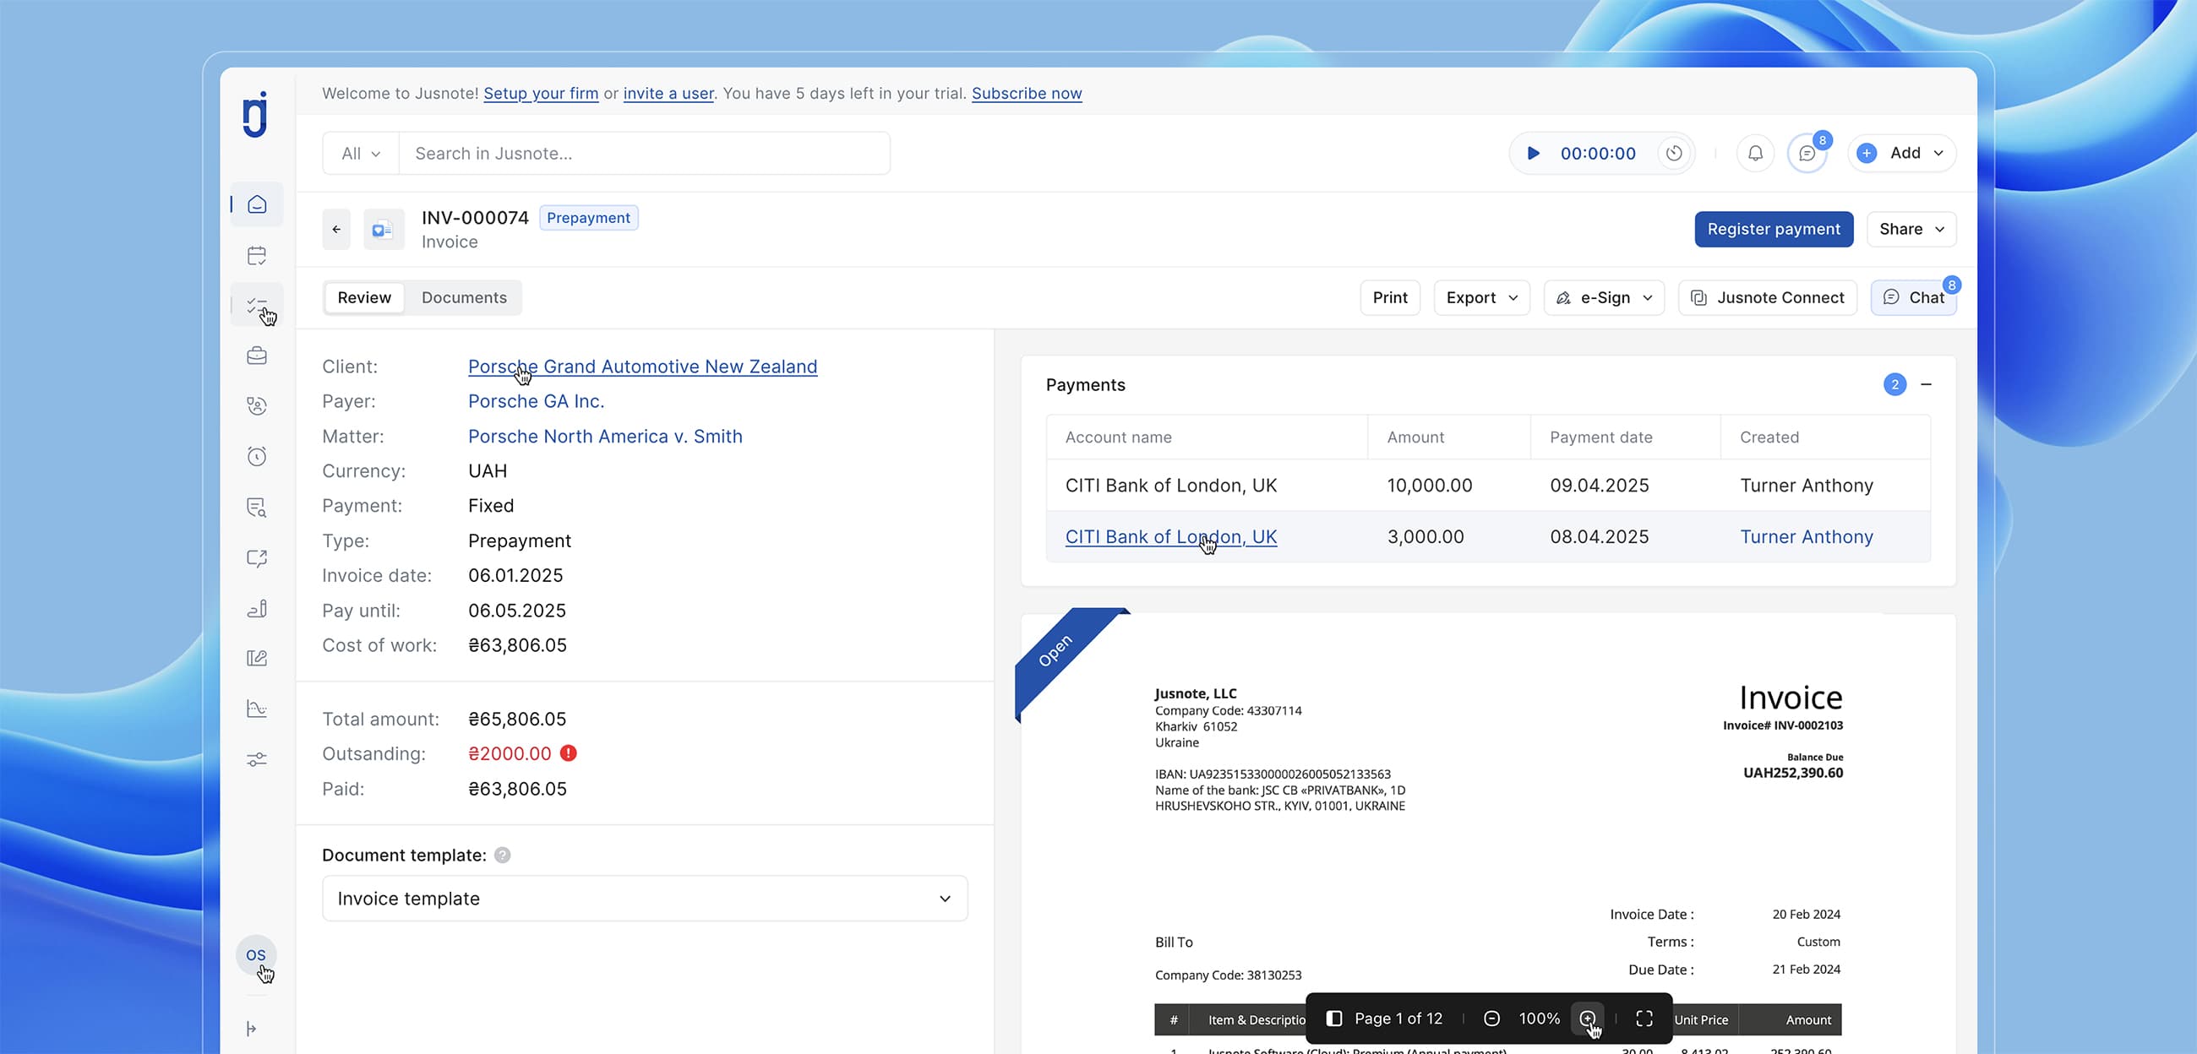The height and width of the screenshot is (1054, 2197).
Task: Click the Jusnote logo
Action: (255, 114)
